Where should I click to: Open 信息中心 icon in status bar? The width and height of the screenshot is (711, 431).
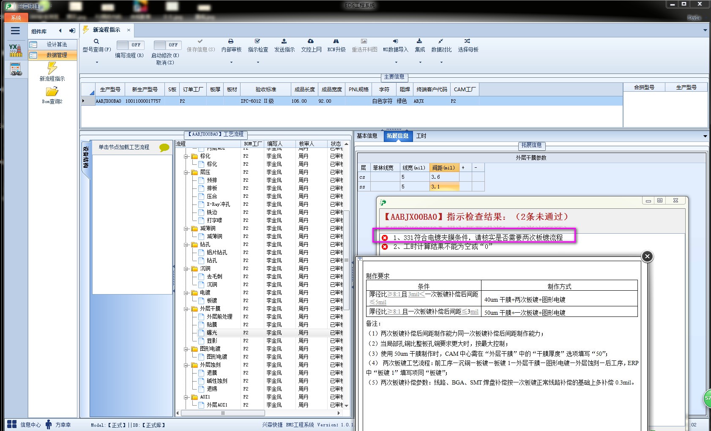(12, 424)
